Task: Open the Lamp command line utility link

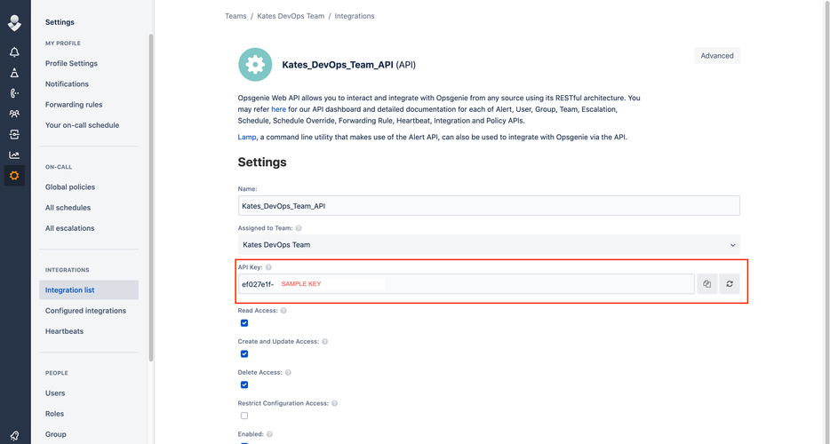Action: 247,137
